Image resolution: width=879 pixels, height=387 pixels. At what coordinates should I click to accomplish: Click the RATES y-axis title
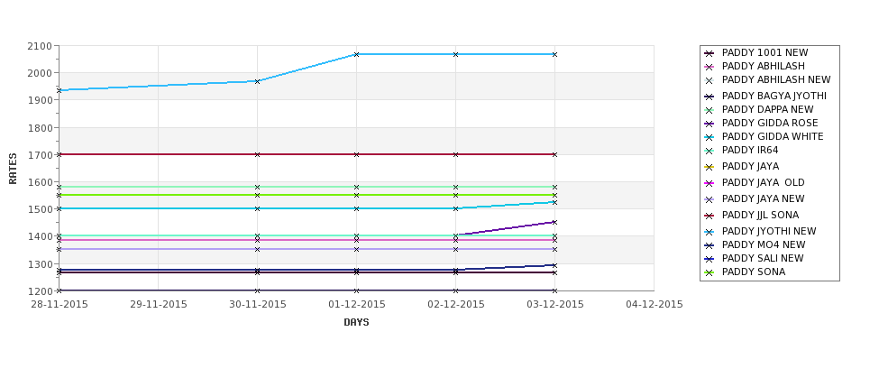(13, 169)
